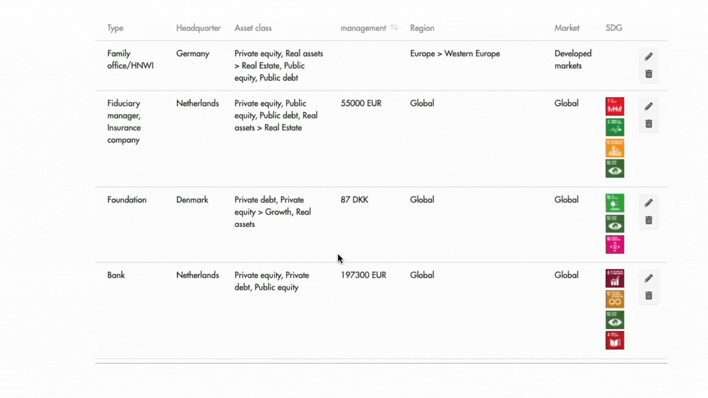708x398 pixels.
Task: Delete the Fiduciary manager entry
Action: (x=649, y=123)
